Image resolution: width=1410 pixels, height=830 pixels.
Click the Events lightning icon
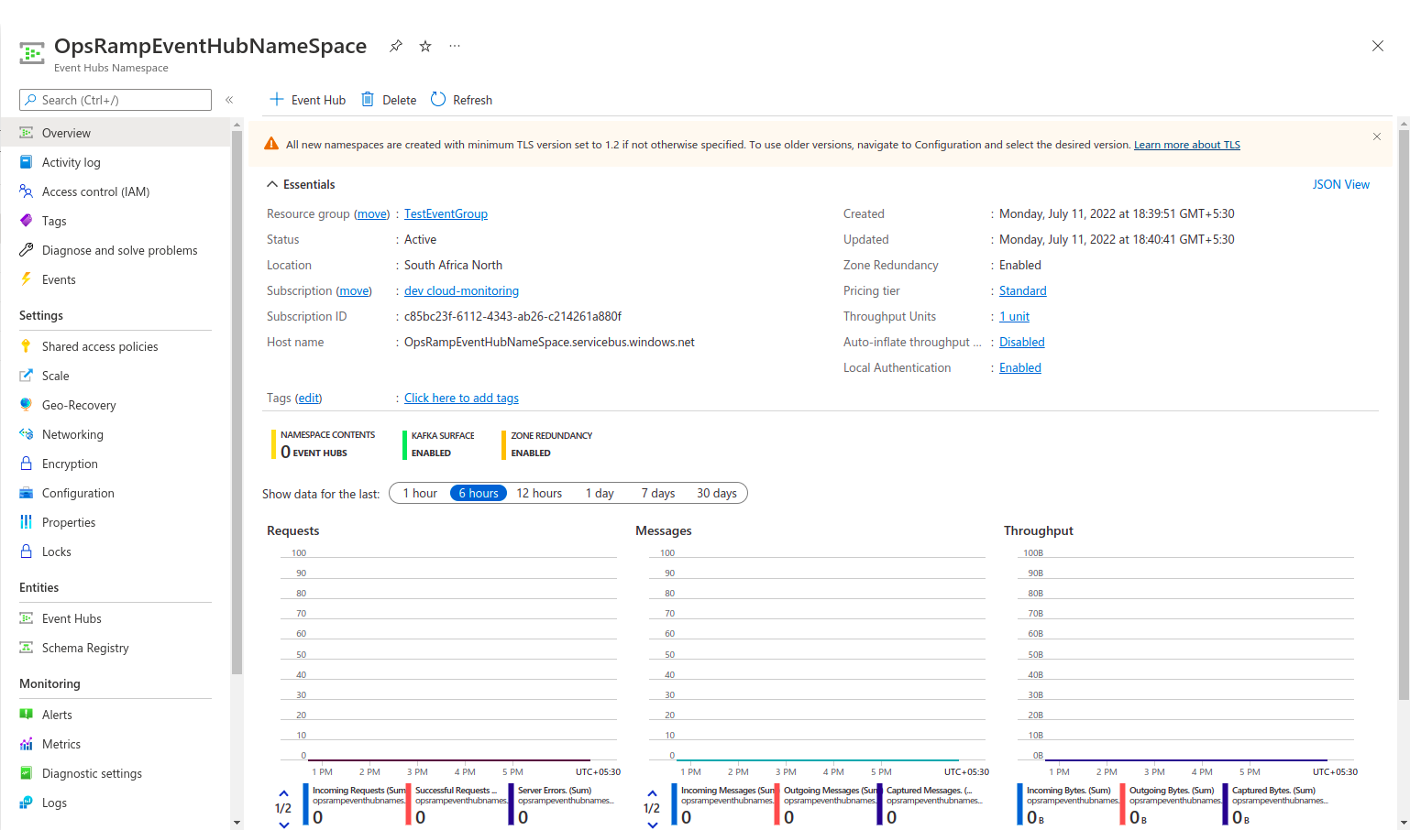27,279
